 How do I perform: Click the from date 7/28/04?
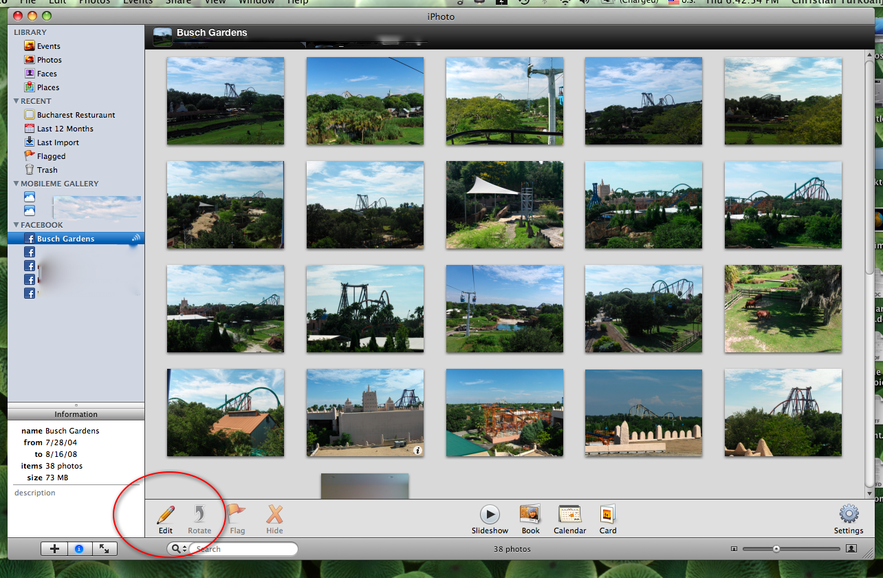pyautogui.click(x=61, y=442)
